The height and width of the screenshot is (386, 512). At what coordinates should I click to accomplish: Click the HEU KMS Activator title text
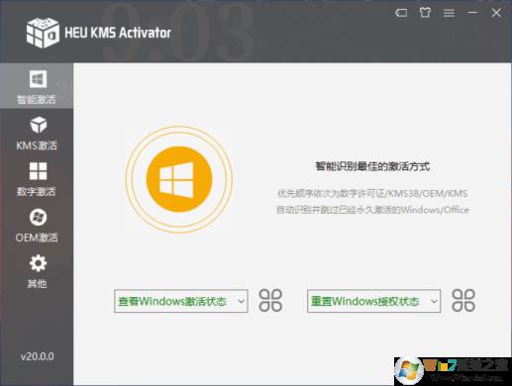[118, 33]
